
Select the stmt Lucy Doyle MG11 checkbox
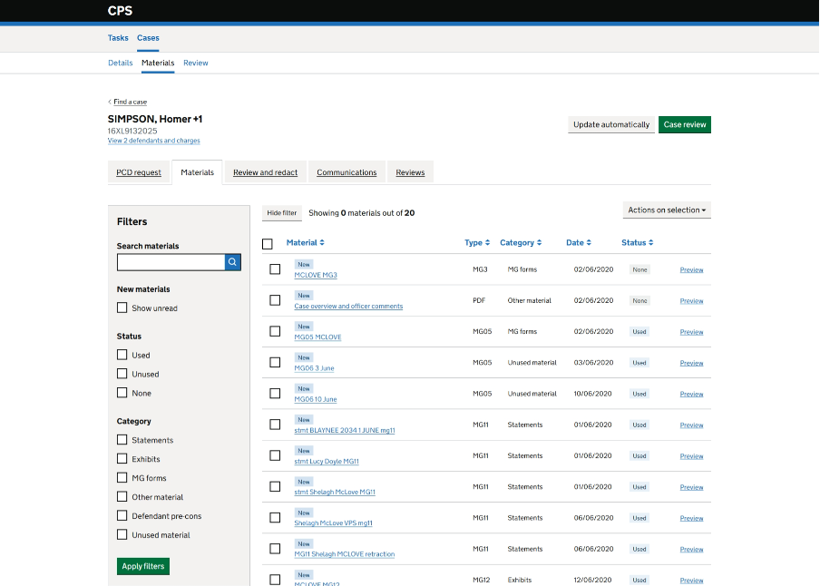coord(275,455)
